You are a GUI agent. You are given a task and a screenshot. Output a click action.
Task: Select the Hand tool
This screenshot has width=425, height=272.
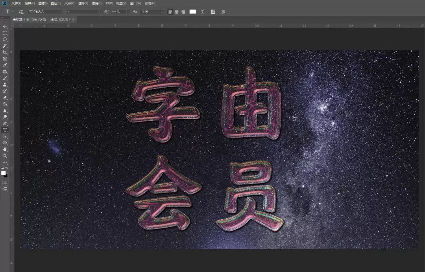[x=5, y=149]
